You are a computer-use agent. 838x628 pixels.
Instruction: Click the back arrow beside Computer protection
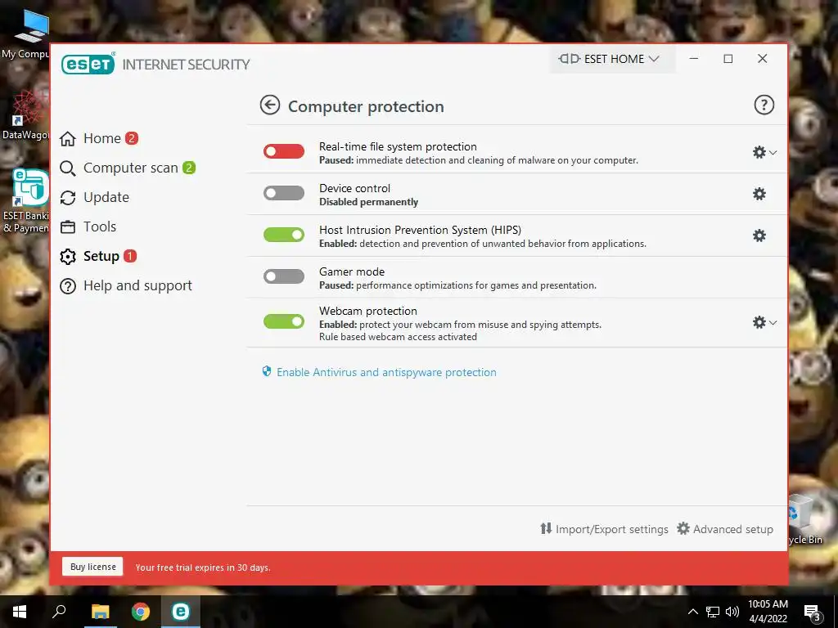coord(270,105)
